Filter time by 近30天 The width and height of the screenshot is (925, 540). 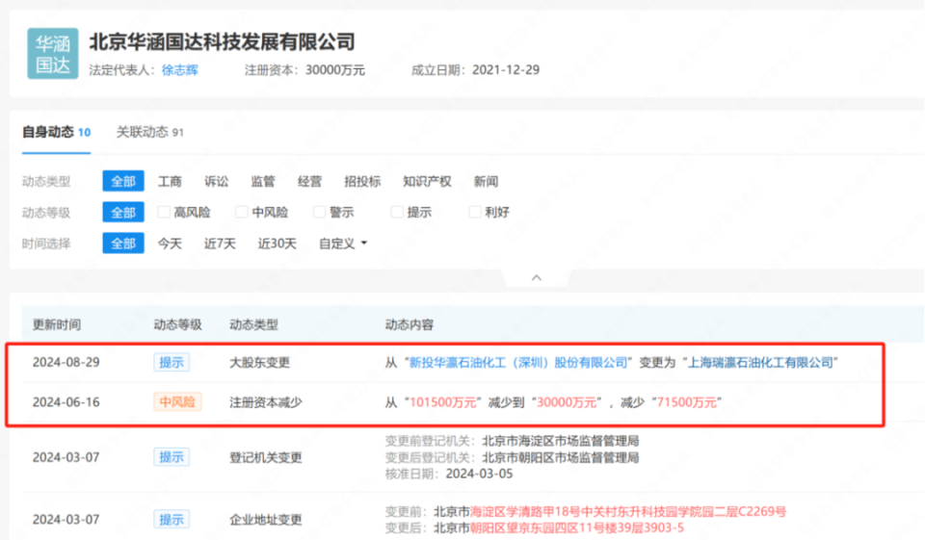[277, 244]
